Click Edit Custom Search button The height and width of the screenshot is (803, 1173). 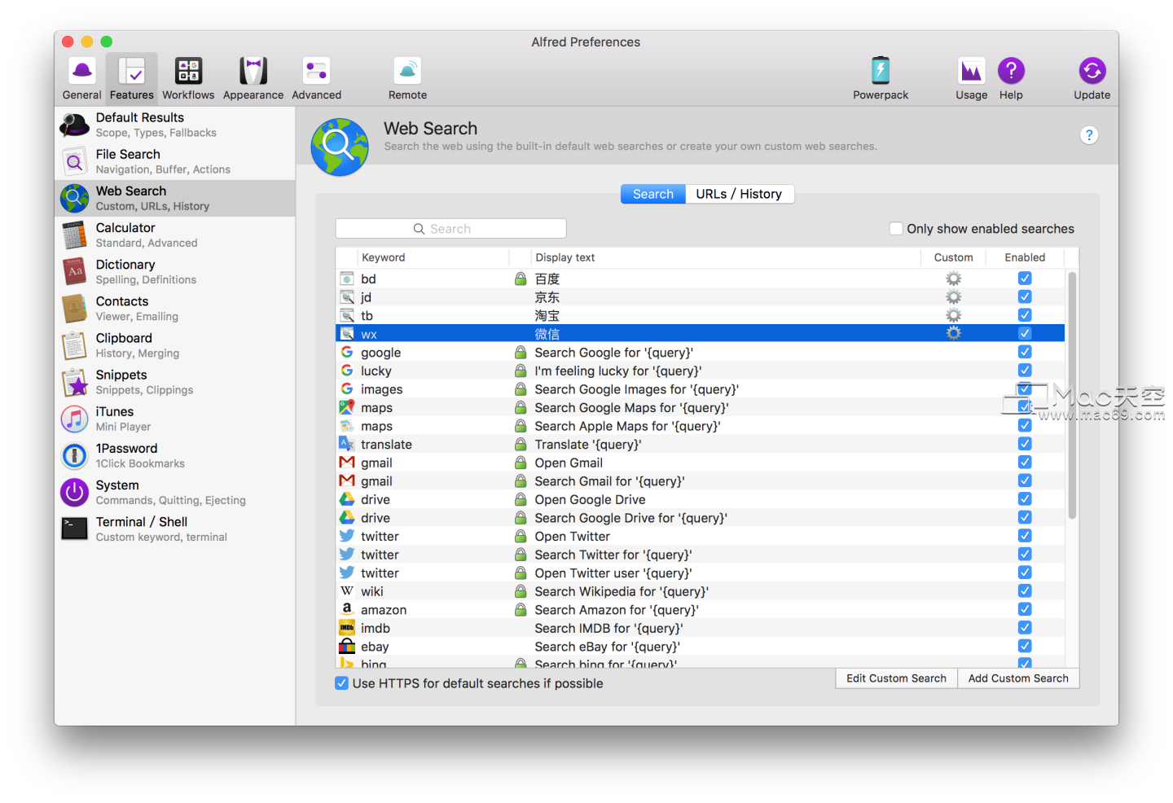(x=896, y=678)
